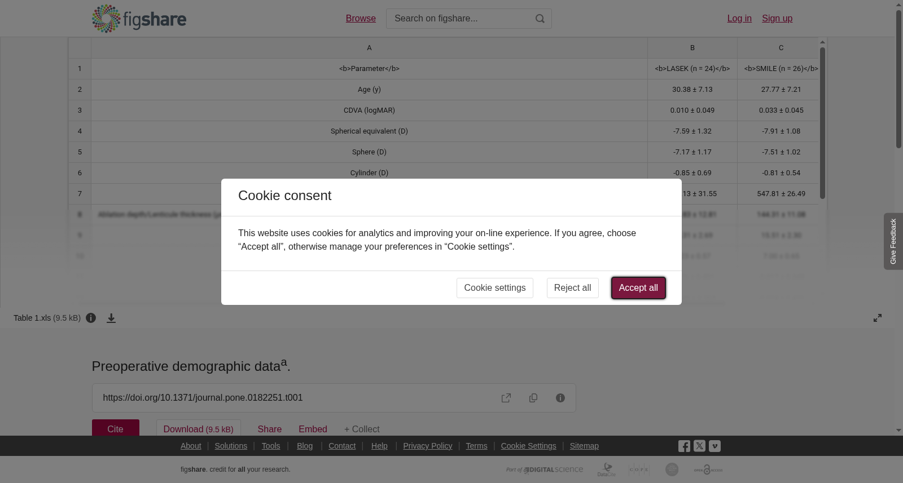The width and height of the screenshot is (903, 483).
Task: Open figshare Vimeo page
Action: 714,446
